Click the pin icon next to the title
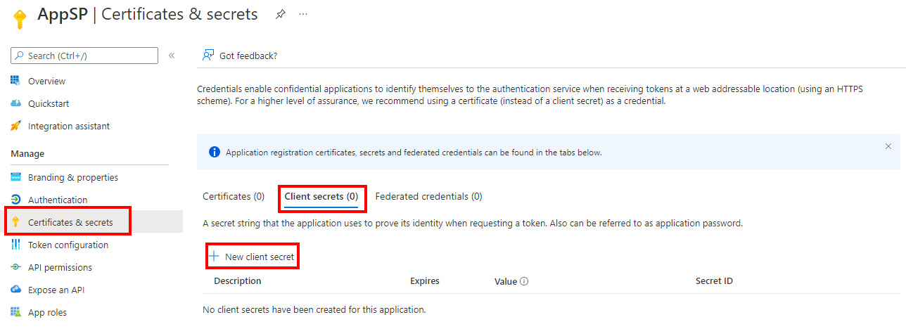Screen dimensions: 906x329 (281, 14)
